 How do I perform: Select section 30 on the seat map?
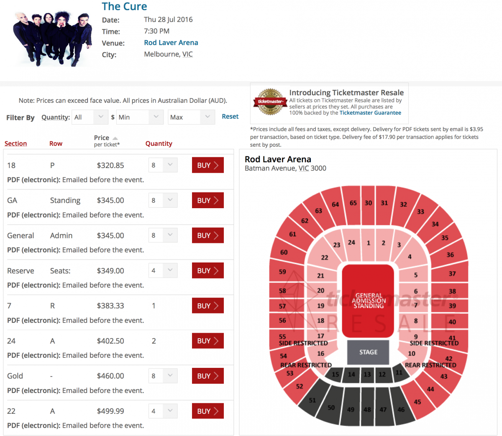coord(368,203)
